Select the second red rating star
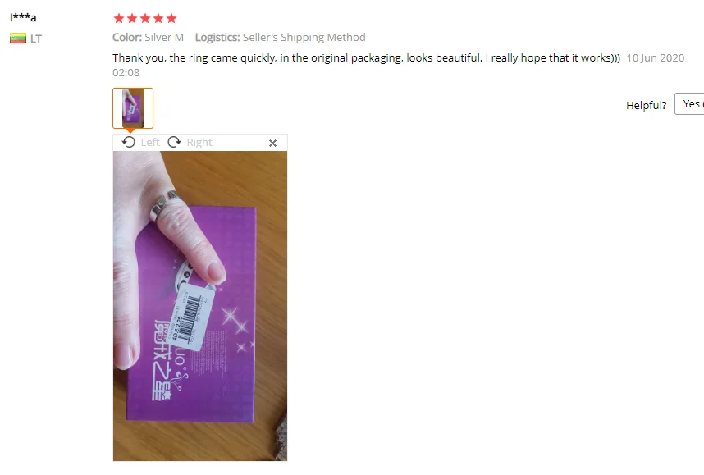 [x=132, y=18]
